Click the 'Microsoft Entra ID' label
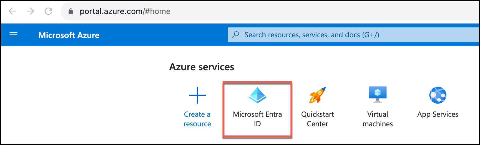The width and height of the screenshot is (480, 145). click(x=257, y=119)
